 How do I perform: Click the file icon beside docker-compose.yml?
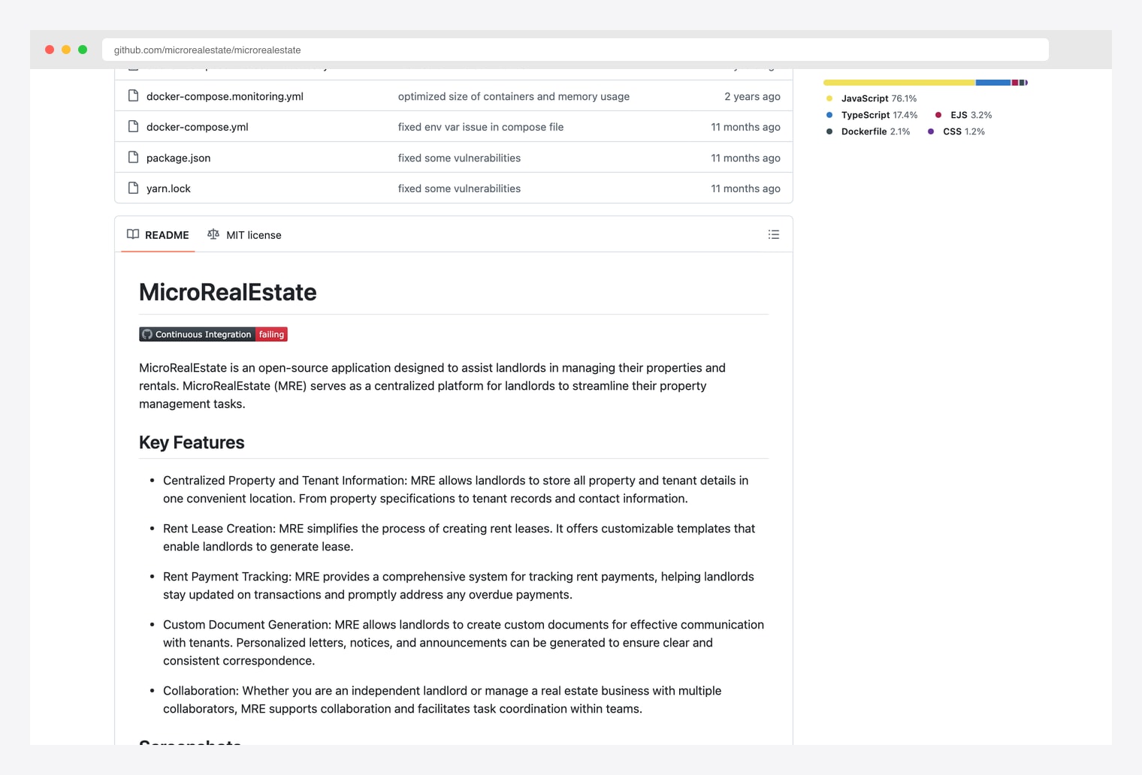click(133, 126)
